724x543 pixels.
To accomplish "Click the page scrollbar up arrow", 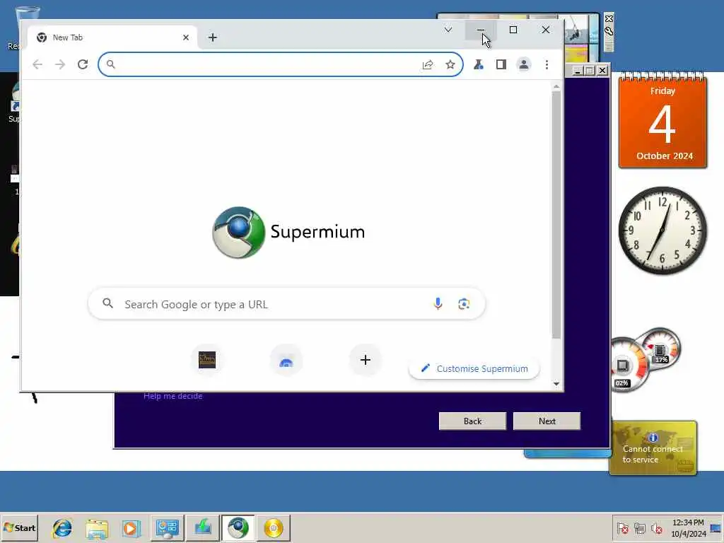I will coord(556,86).
